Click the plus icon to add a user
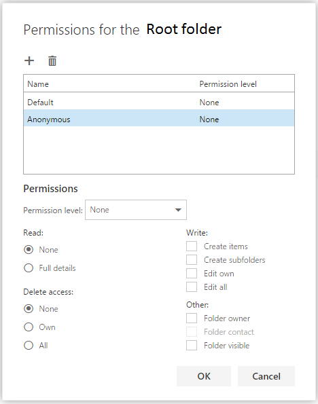This screenshot has height=404, width=318. [x=29, y=61]
